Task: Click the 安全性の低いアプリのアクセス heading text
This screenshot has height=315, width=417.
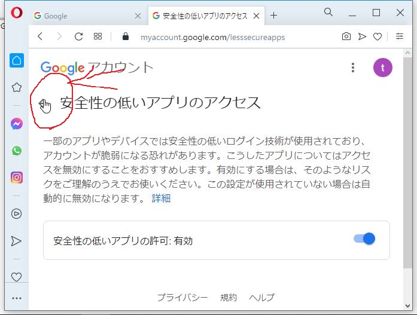Action: coord(160,103)
